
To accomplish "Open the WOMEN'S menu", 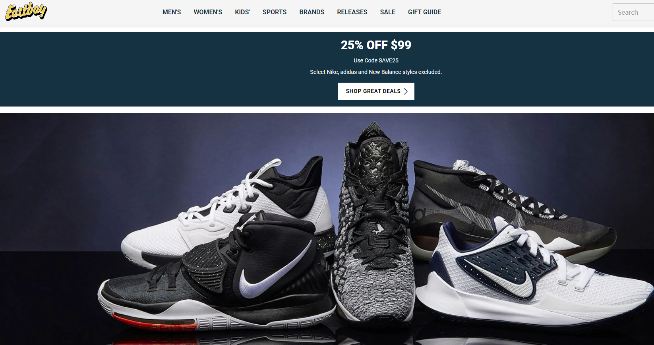I will click(208, 12).
